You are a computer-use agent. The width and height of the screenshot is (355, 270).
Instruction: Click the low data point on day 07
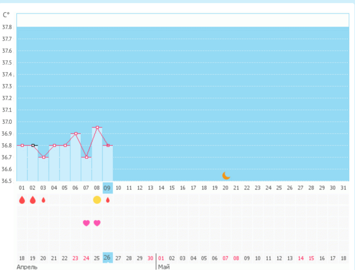pos(86,157)
